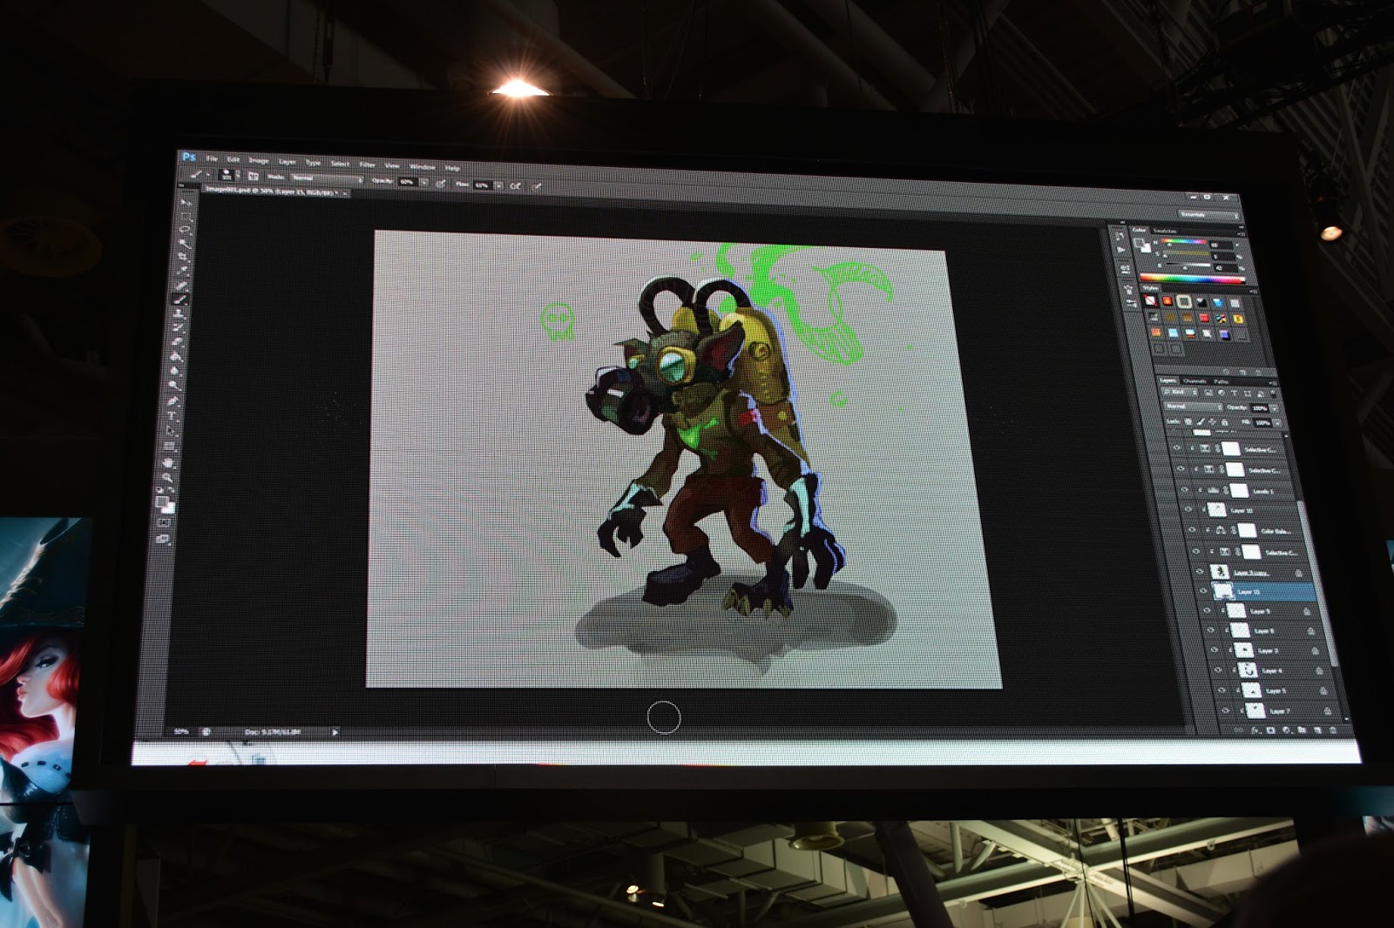Select the Pen tool
Image resolution: width=1394 pixels, height=928 pixels.
pos(173,402)
